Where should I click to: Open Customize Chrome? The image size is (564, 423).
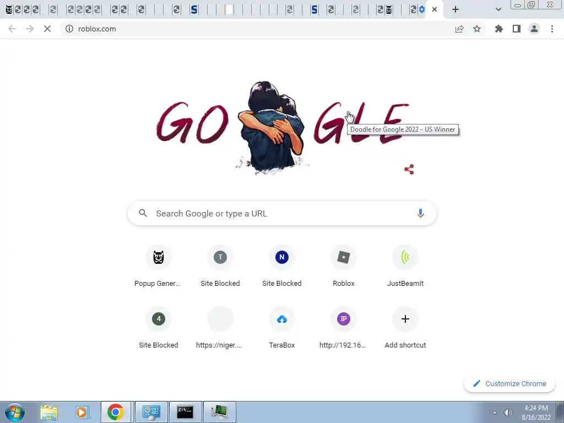(x=509, y=383)
